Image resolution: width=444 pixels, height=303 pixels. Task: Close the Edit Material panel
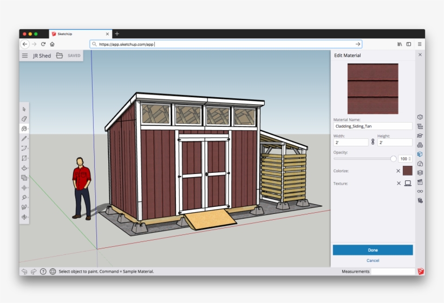coord(420,55)
